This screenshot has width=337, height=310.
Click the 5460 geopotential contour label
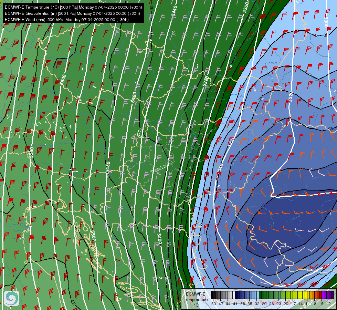[134, 97]
